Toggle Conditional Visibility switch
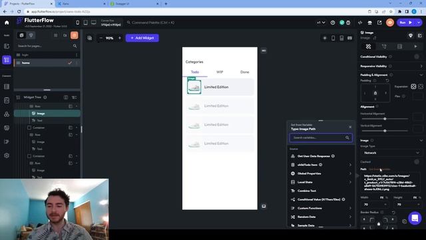The height and width of the screenshot is (240, 426). pos(417,57)
